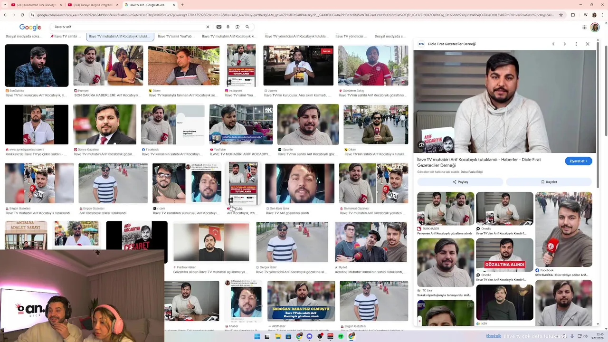The image size is (608, 342).
Task: Click the browser address bar
Action: 294,15
